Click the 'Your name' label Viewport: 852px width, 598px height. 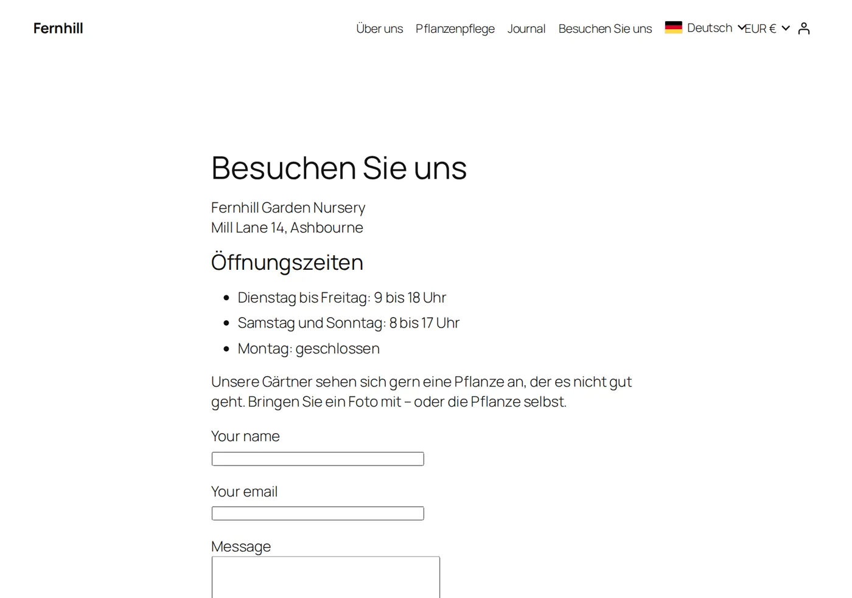coord(245,436)
